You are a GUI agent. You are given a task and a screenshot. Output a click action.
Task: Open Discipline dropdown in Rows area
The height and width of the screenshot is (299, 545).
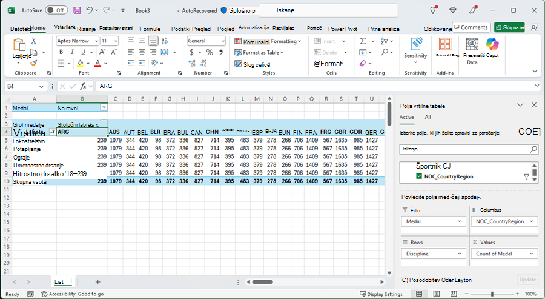[x=460, y=254]
